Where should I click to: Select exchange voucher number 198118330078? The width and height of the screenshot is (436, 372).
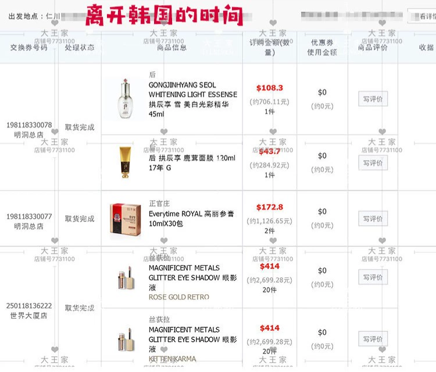point(29,125)
